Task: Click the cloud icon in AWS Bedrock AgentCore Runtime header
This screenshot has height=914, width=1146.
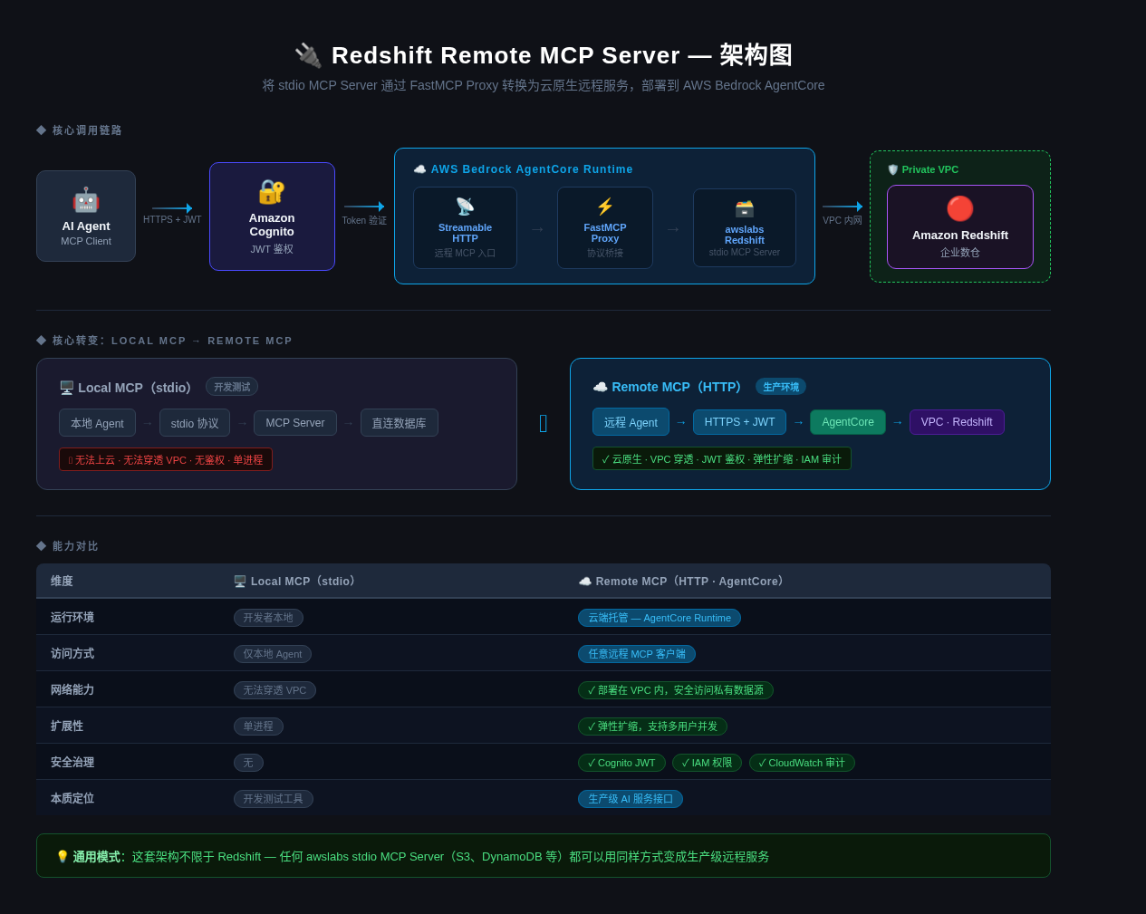Action: (420, 168)
